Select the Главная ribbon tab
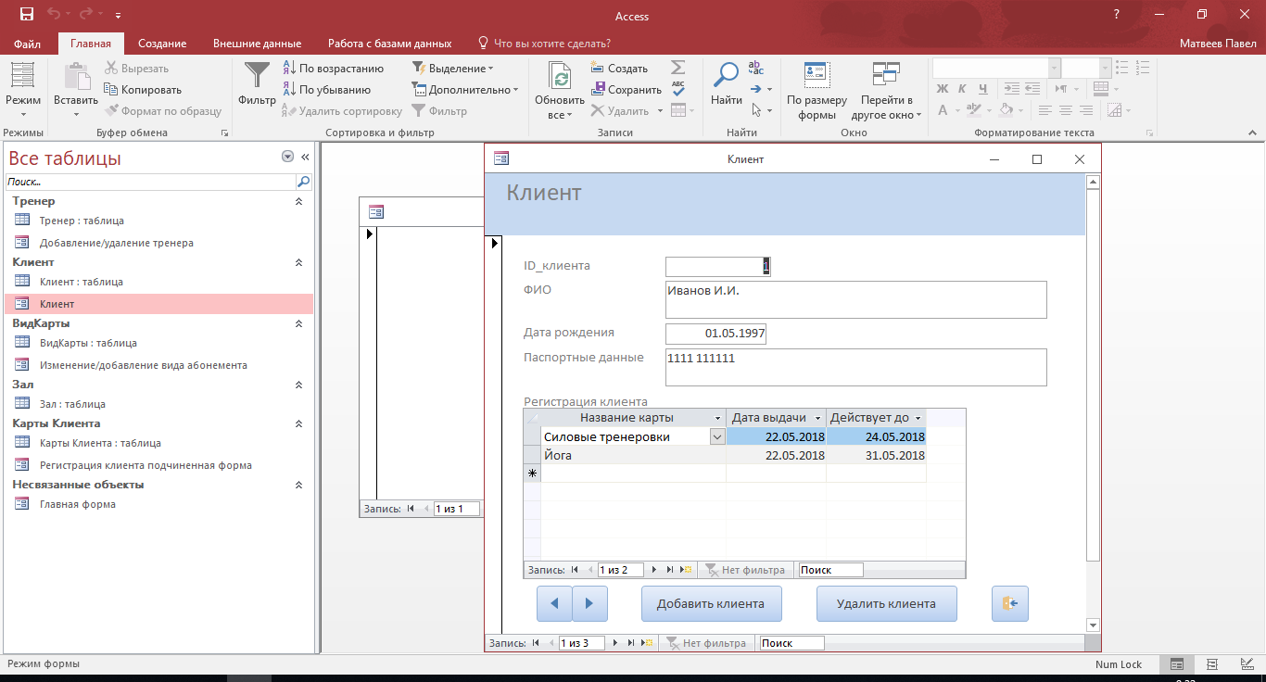Viewport: 1266px width, 682px height. (x=91, y=44)
